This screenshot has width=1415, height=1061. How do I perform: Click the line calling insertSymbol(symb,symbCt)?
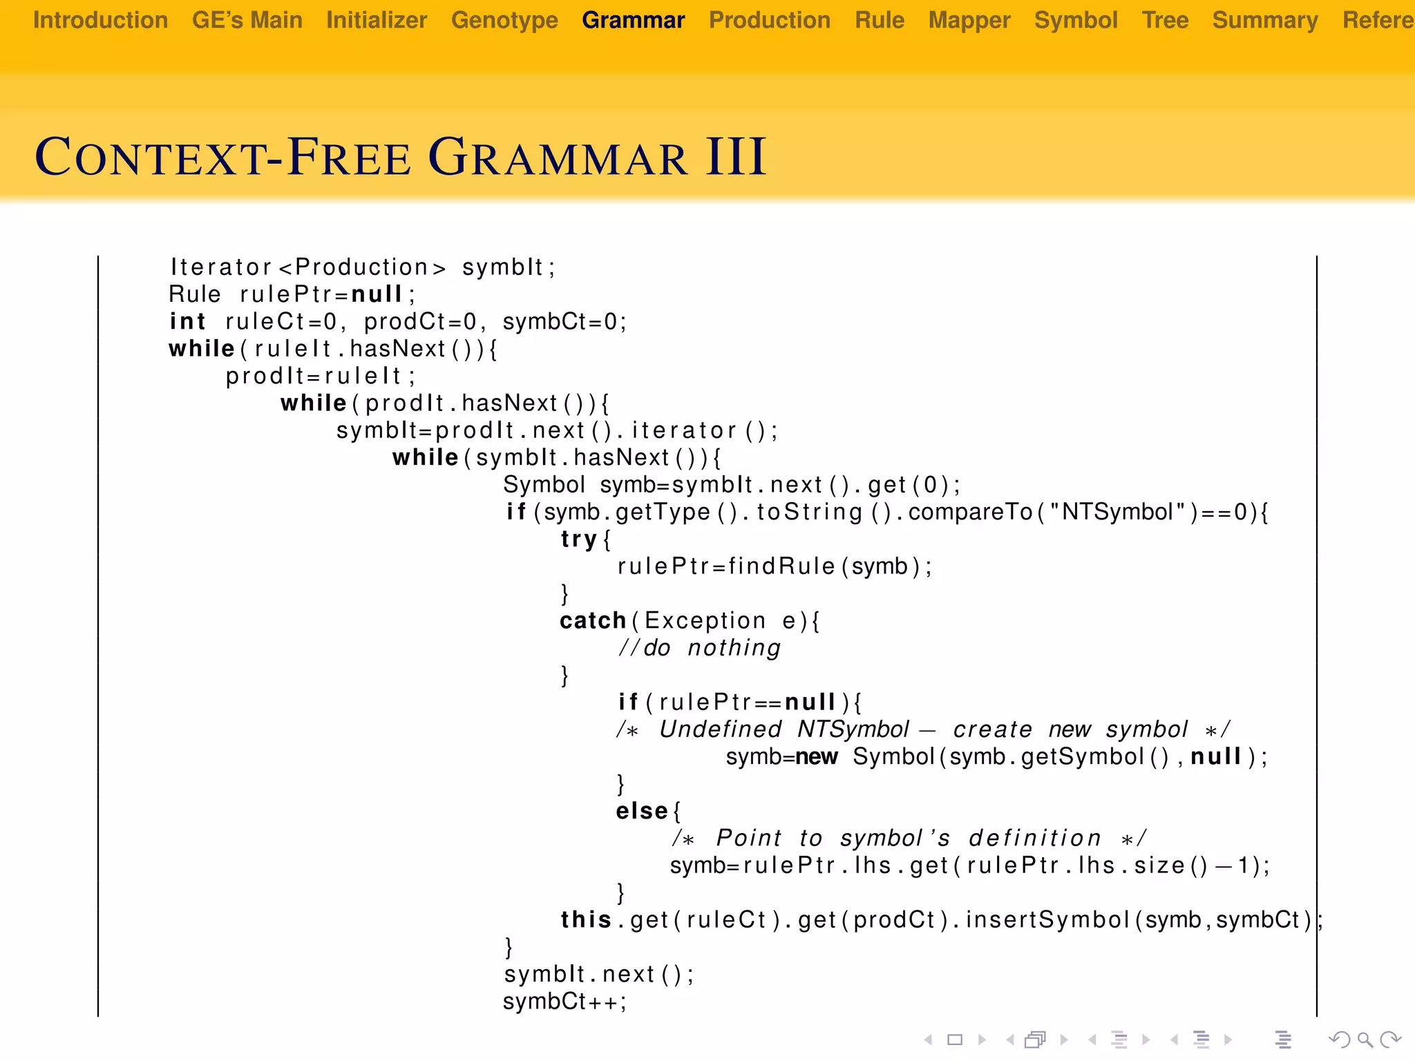click(x=942, y=920)
